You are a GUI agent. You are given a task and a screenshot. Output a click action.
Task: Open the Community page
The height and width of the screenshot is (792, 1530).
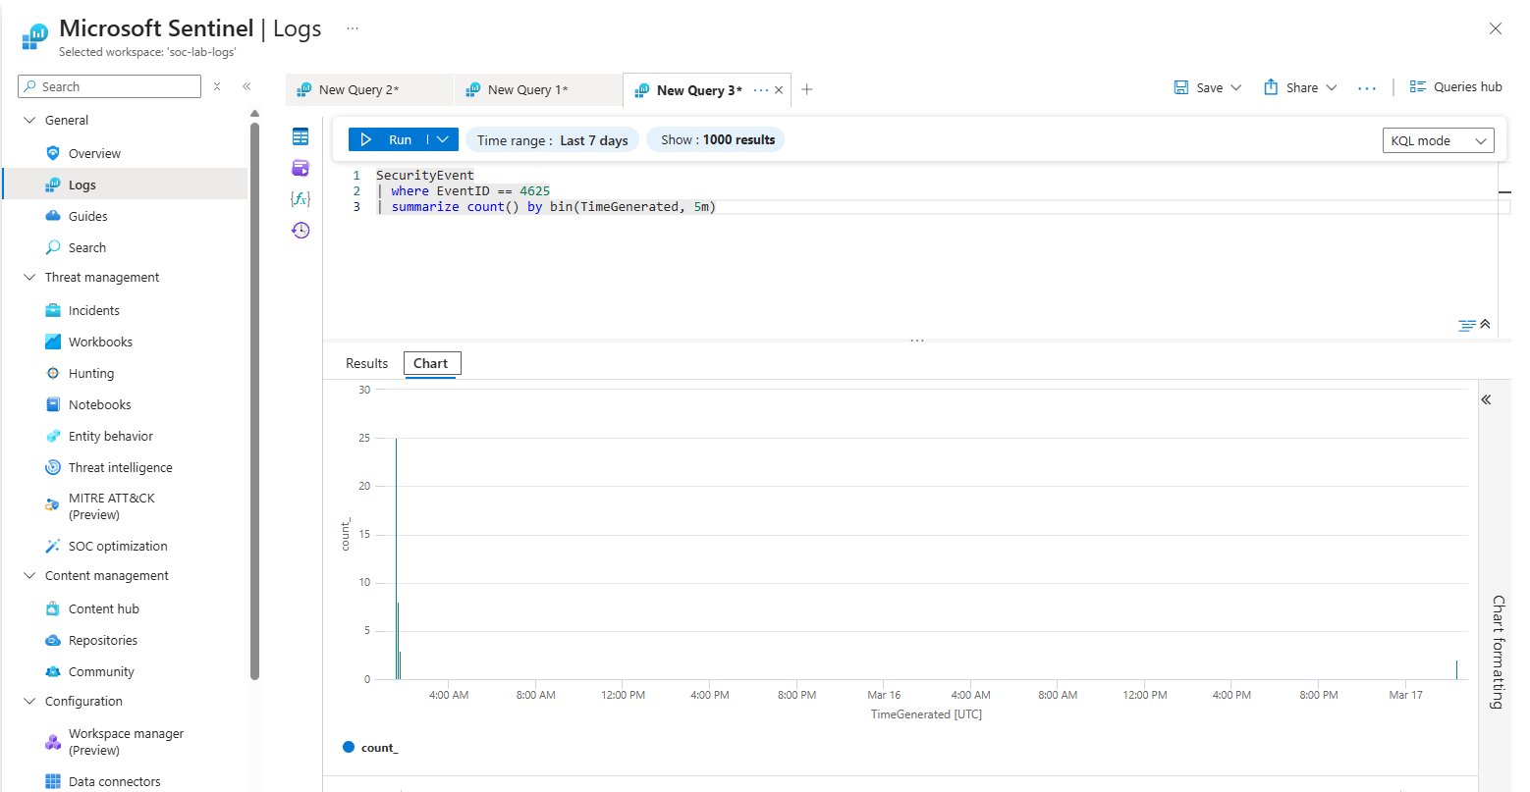tap(101, 671)
